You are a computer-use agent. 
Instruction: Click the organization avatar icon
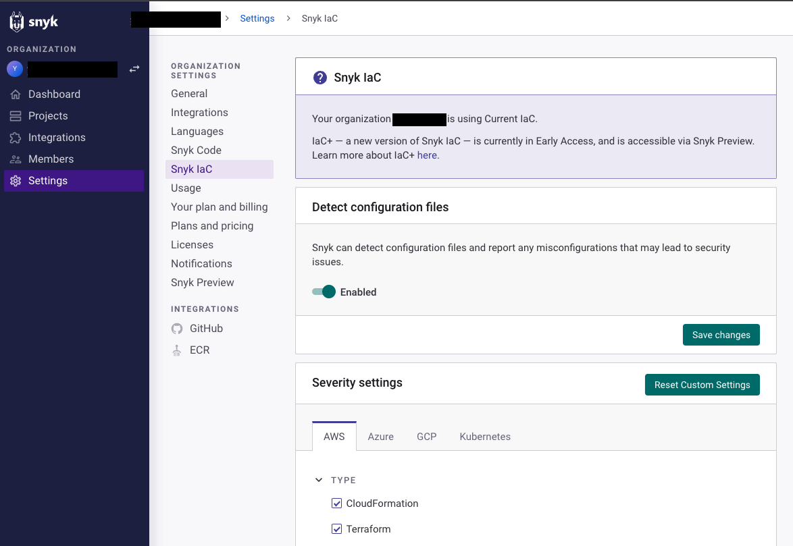15,69
